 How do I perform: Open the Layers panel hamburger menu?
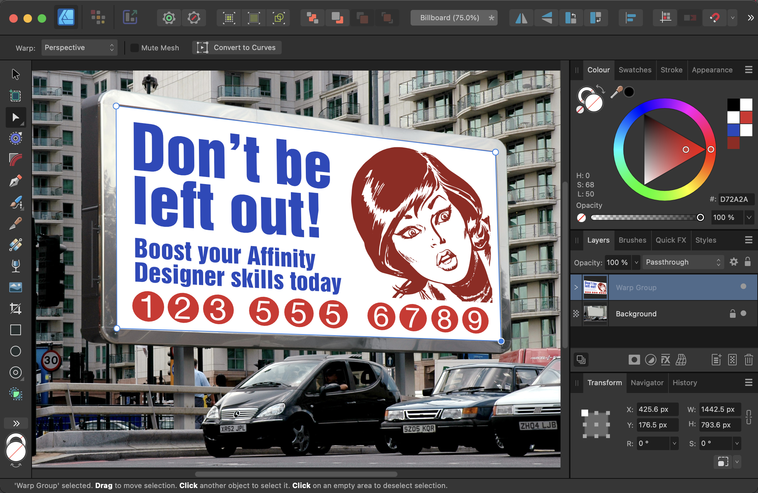click(749, 240)
